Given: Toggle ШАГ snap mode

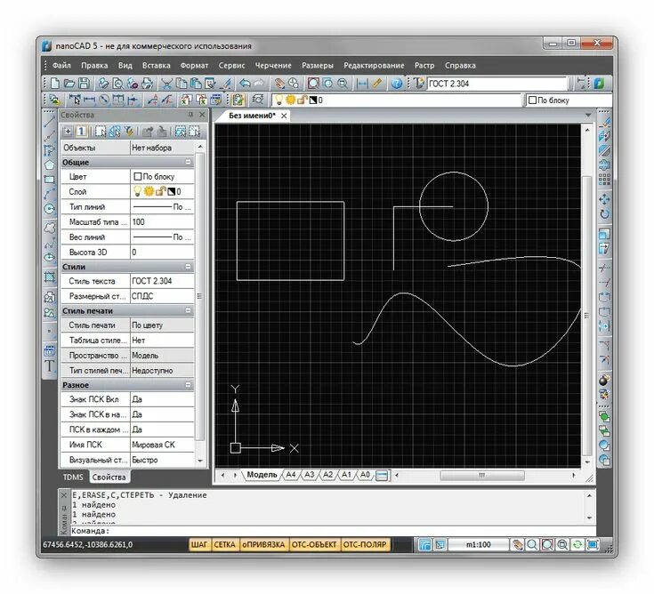Looking at the screenshot, I should click(199, 544).
